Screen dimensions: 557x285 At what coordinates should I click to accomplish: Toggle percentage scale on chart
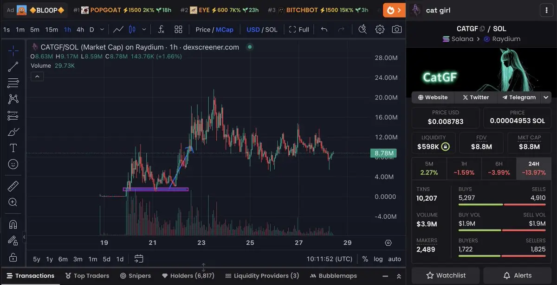[365, 259]
